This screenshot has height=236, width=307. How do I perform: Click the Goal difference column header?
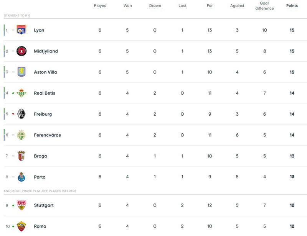(x=264, y=6)
